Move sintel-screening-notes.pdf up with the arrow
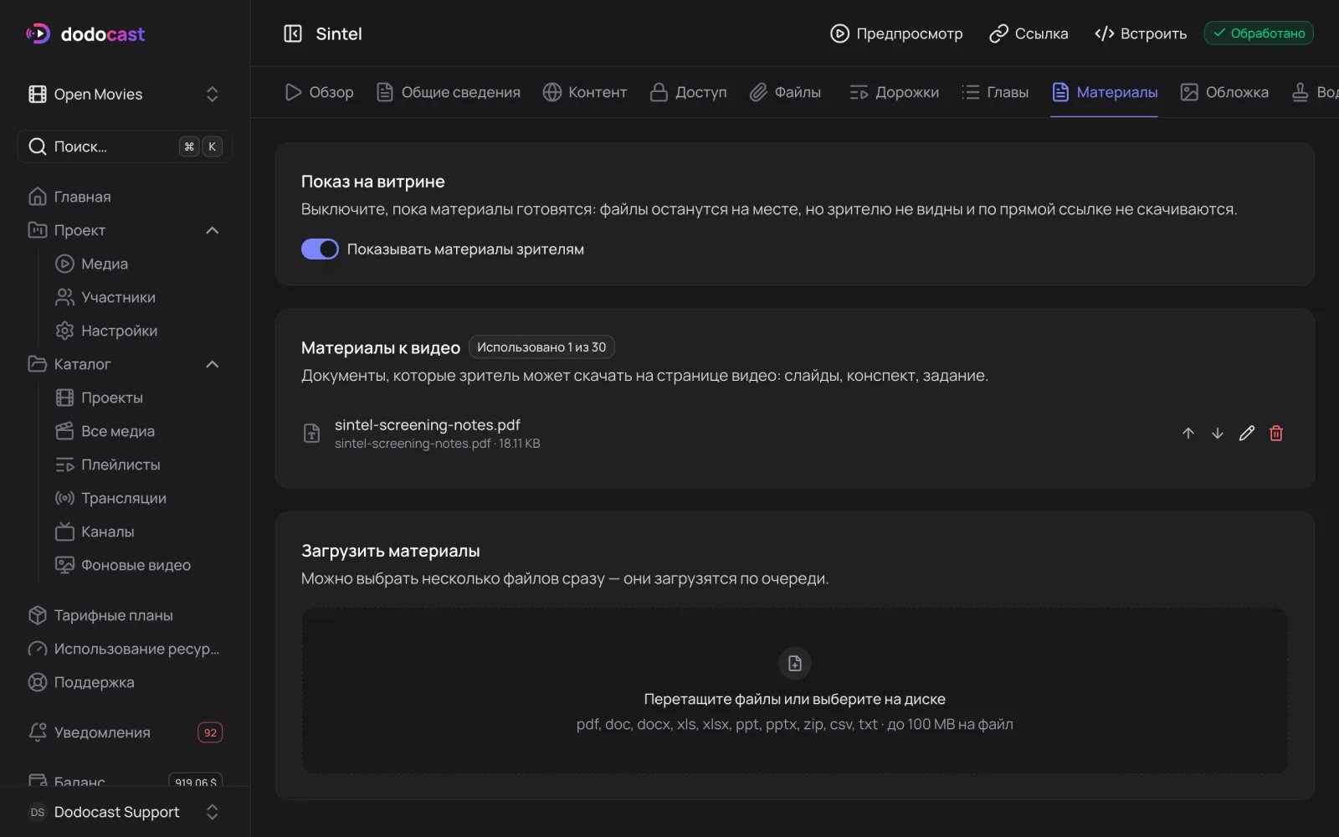Screen dimensions: 1339x837 pyautogui.click(x=1188, y=433)
